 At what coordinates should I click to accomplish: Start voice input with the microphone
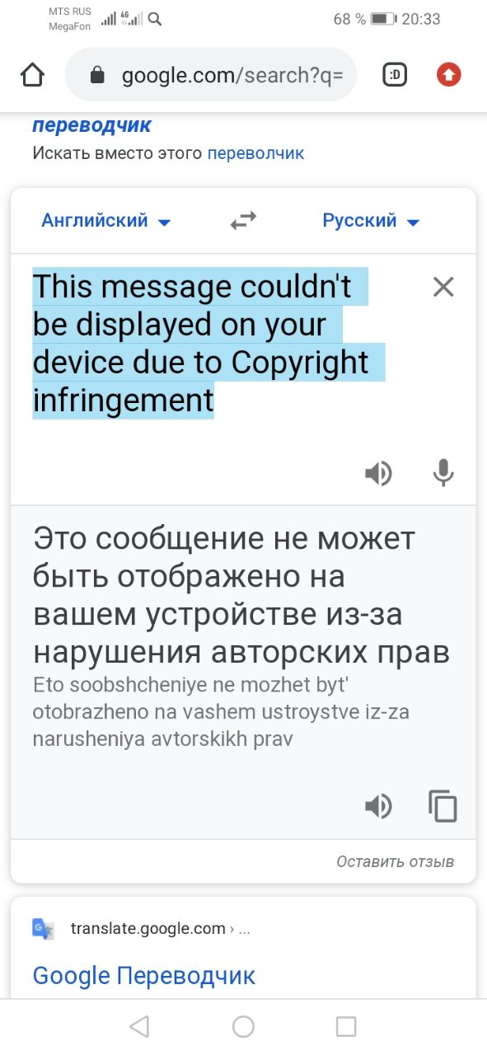click(x=443, y=474)
